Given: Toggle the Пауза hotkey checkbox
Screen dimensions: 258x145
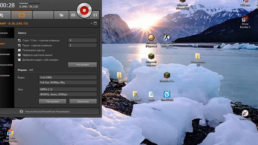Looking at the screenshot, I should (19, 45).
